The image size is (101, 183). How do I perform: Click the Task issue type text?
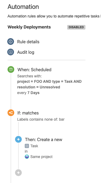(x=34, y=146)
